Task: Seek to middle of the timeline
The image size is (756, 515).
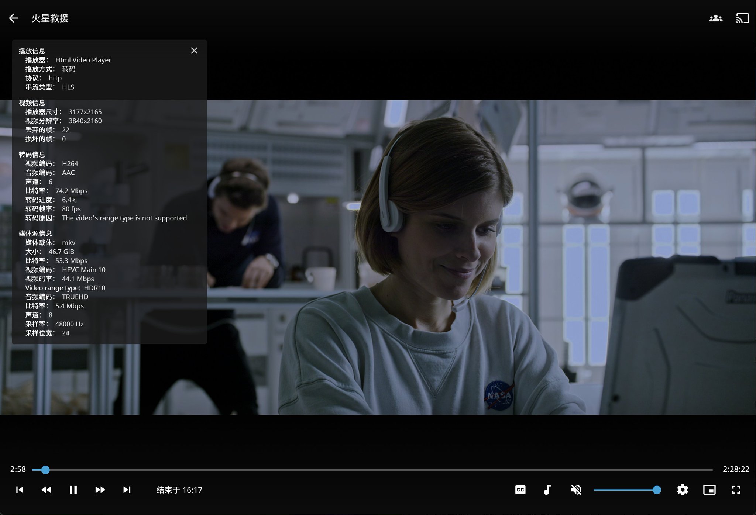Action: coord(372,470)
